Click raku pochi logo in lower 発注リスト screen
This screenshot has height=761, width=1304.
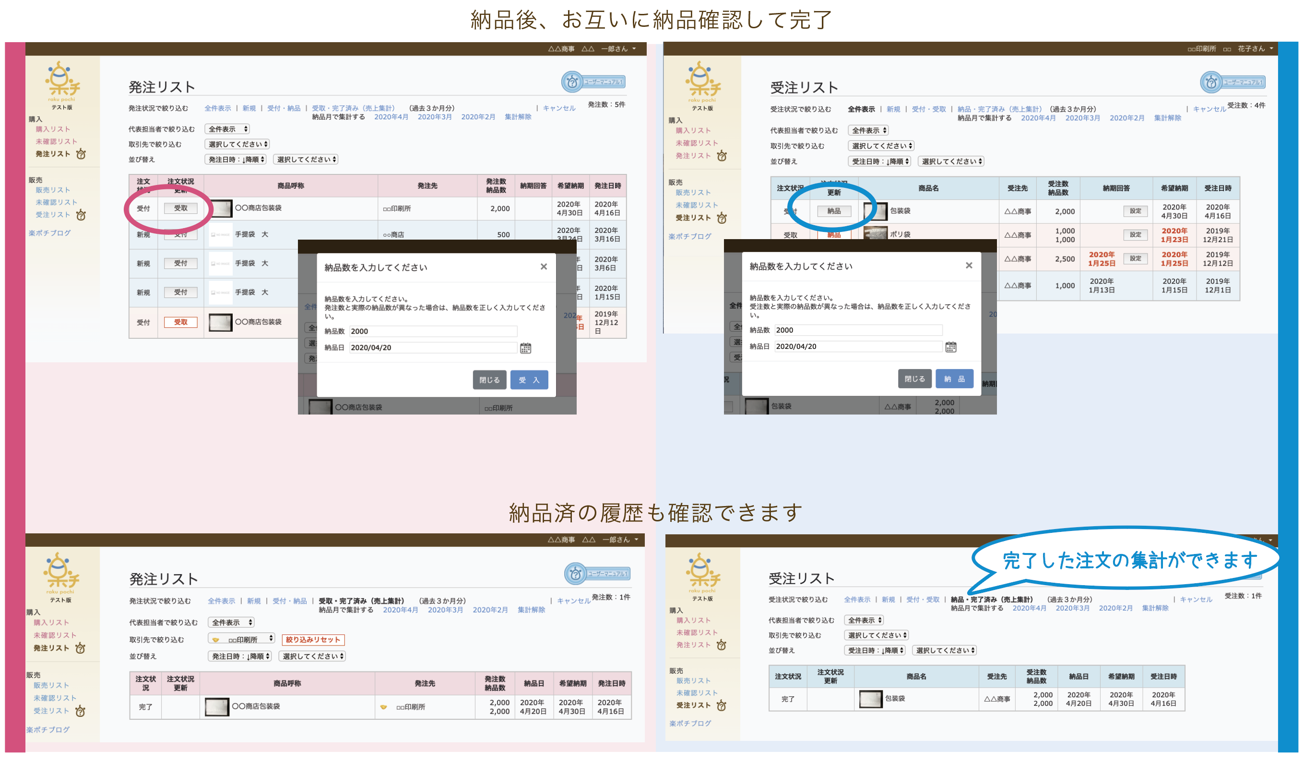click(x=61, y=573)
